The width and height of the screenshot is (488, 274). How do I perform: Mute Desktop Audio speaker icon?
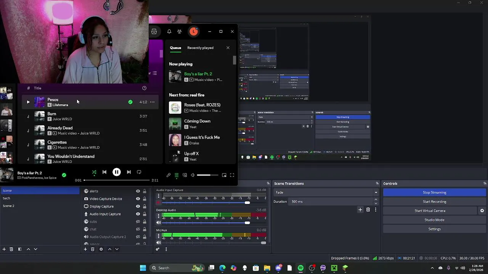[159, 223]
